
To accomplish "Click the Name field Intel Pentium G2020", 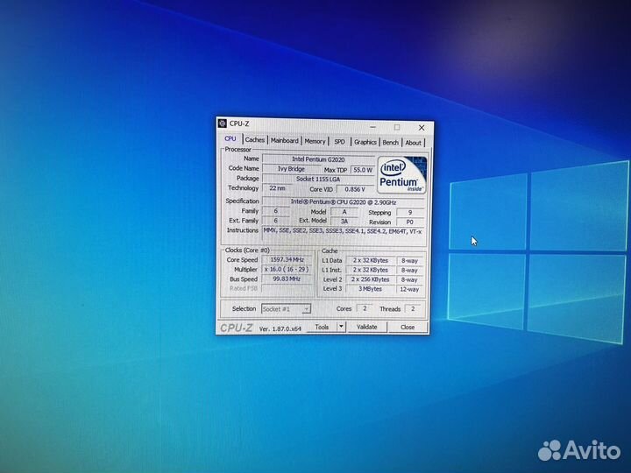I will [318, 159].
